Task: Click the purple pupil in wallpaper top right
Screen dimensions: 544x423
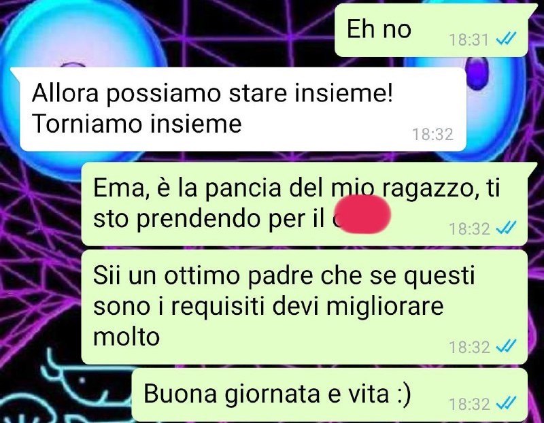Action: click(477, 73)
